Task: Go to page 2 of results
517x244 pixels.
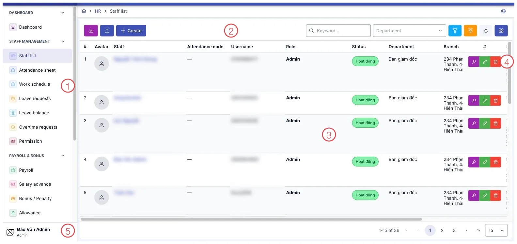Action: click(442, 230)
